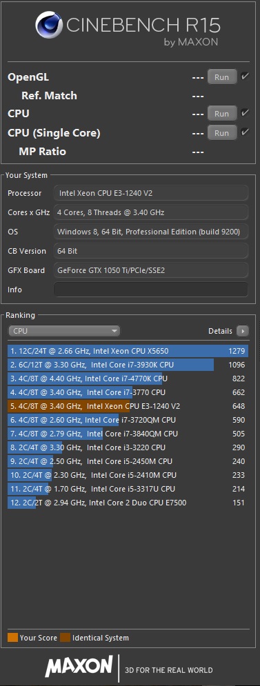Click the score 1279 value
Screen dimensions: 260x686
click(x=237, y=351)
